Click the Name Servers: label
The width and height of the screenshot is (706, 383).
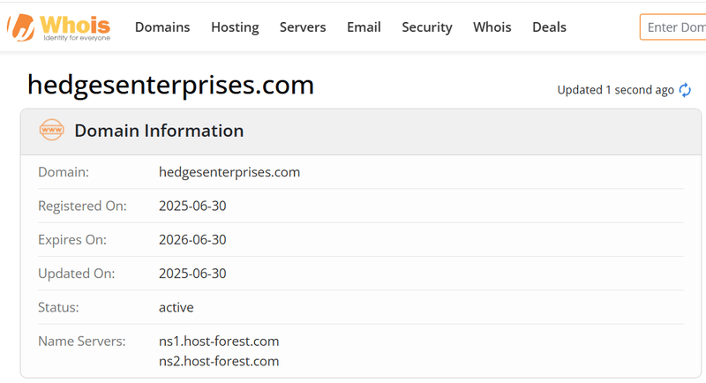coord(81,342)
